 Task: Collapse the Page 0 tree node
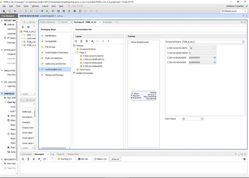click(x=75, y=52)
